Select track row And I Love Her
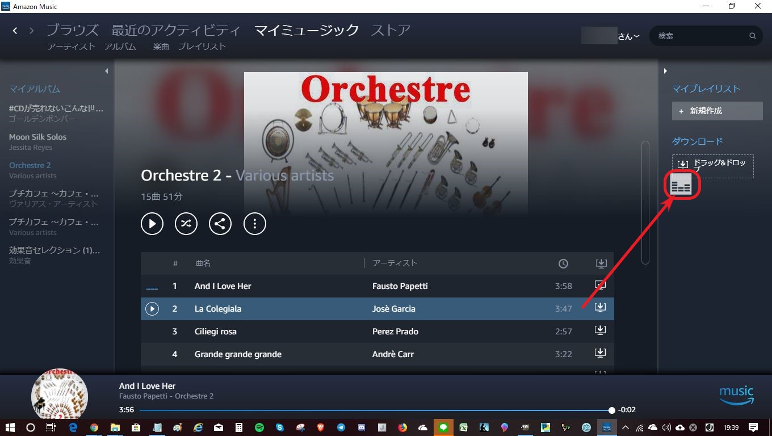The width and height of the screenshot is (772, 436). (x=377, y=286)
